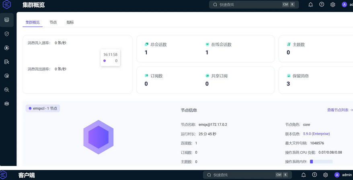Click node name emqx@172.17.0.2
The height and width of the screenshot is (180, 353).
click(213, 125)
